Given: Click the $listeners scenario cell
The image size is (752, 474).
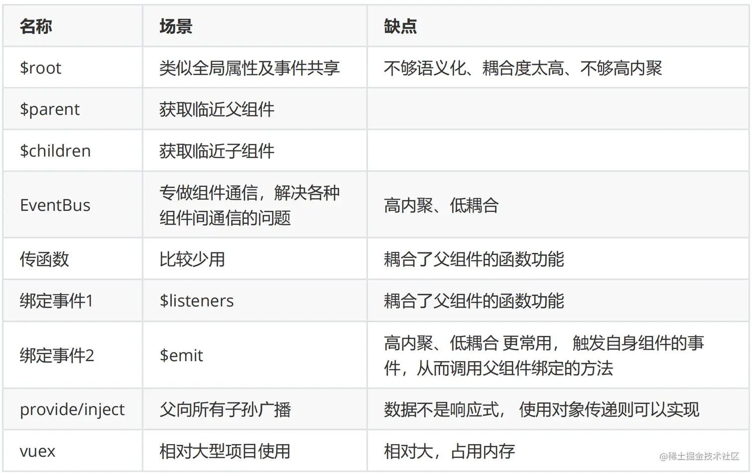Looking at the screenshot, I should pyautogui.click(x=196, y=301).
